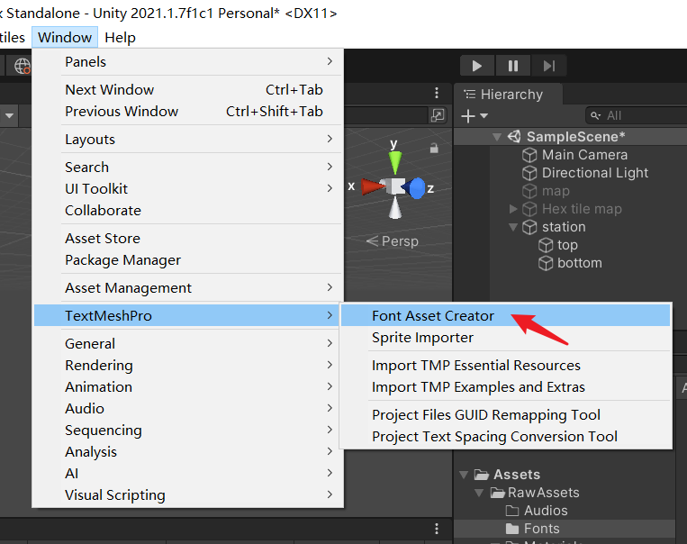The width and height of the screenshot is (687, 544).
Task: Open the Layouts submenu
Action: coord(188,140)
